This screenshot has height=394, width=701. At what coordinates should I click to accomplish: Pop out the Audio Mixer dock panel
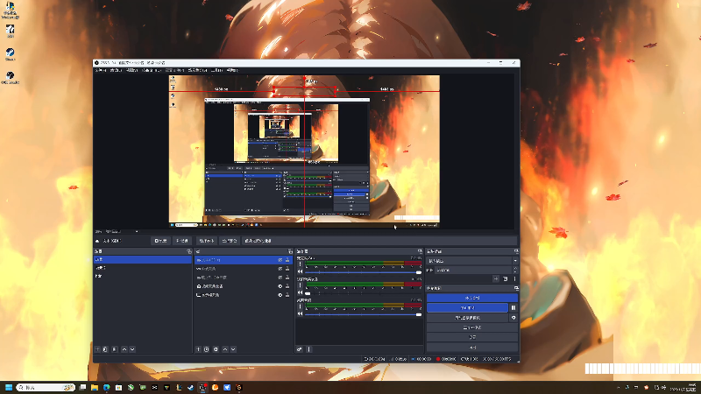pos(420,251)
